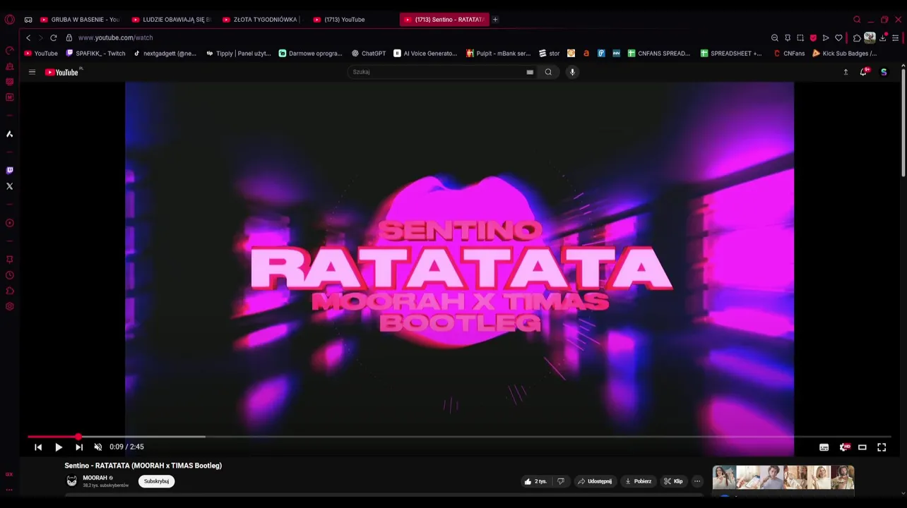Click the red playhead scrubber dot
The width and height of the screenshot is (907, 508).
(78, 437)
